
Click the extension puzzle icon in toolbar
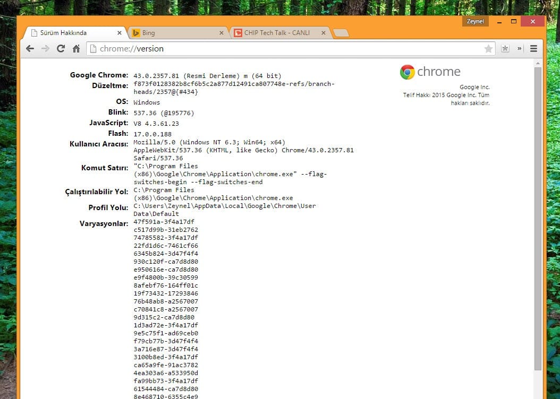505,48
